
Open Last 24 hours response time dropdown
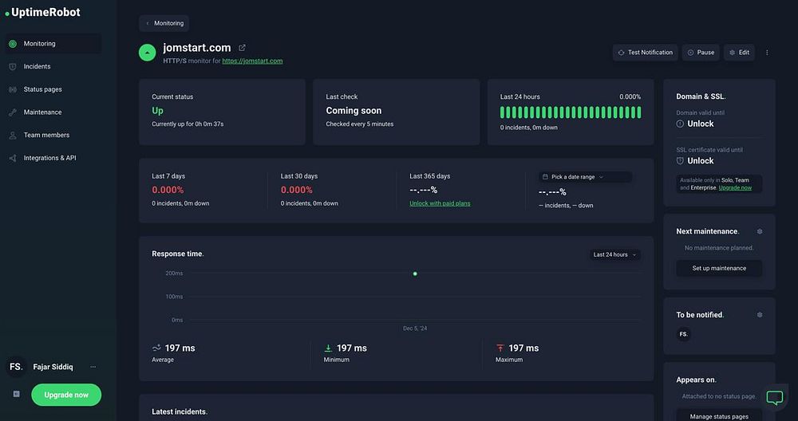pyautogui.click(x=614, y=254)
